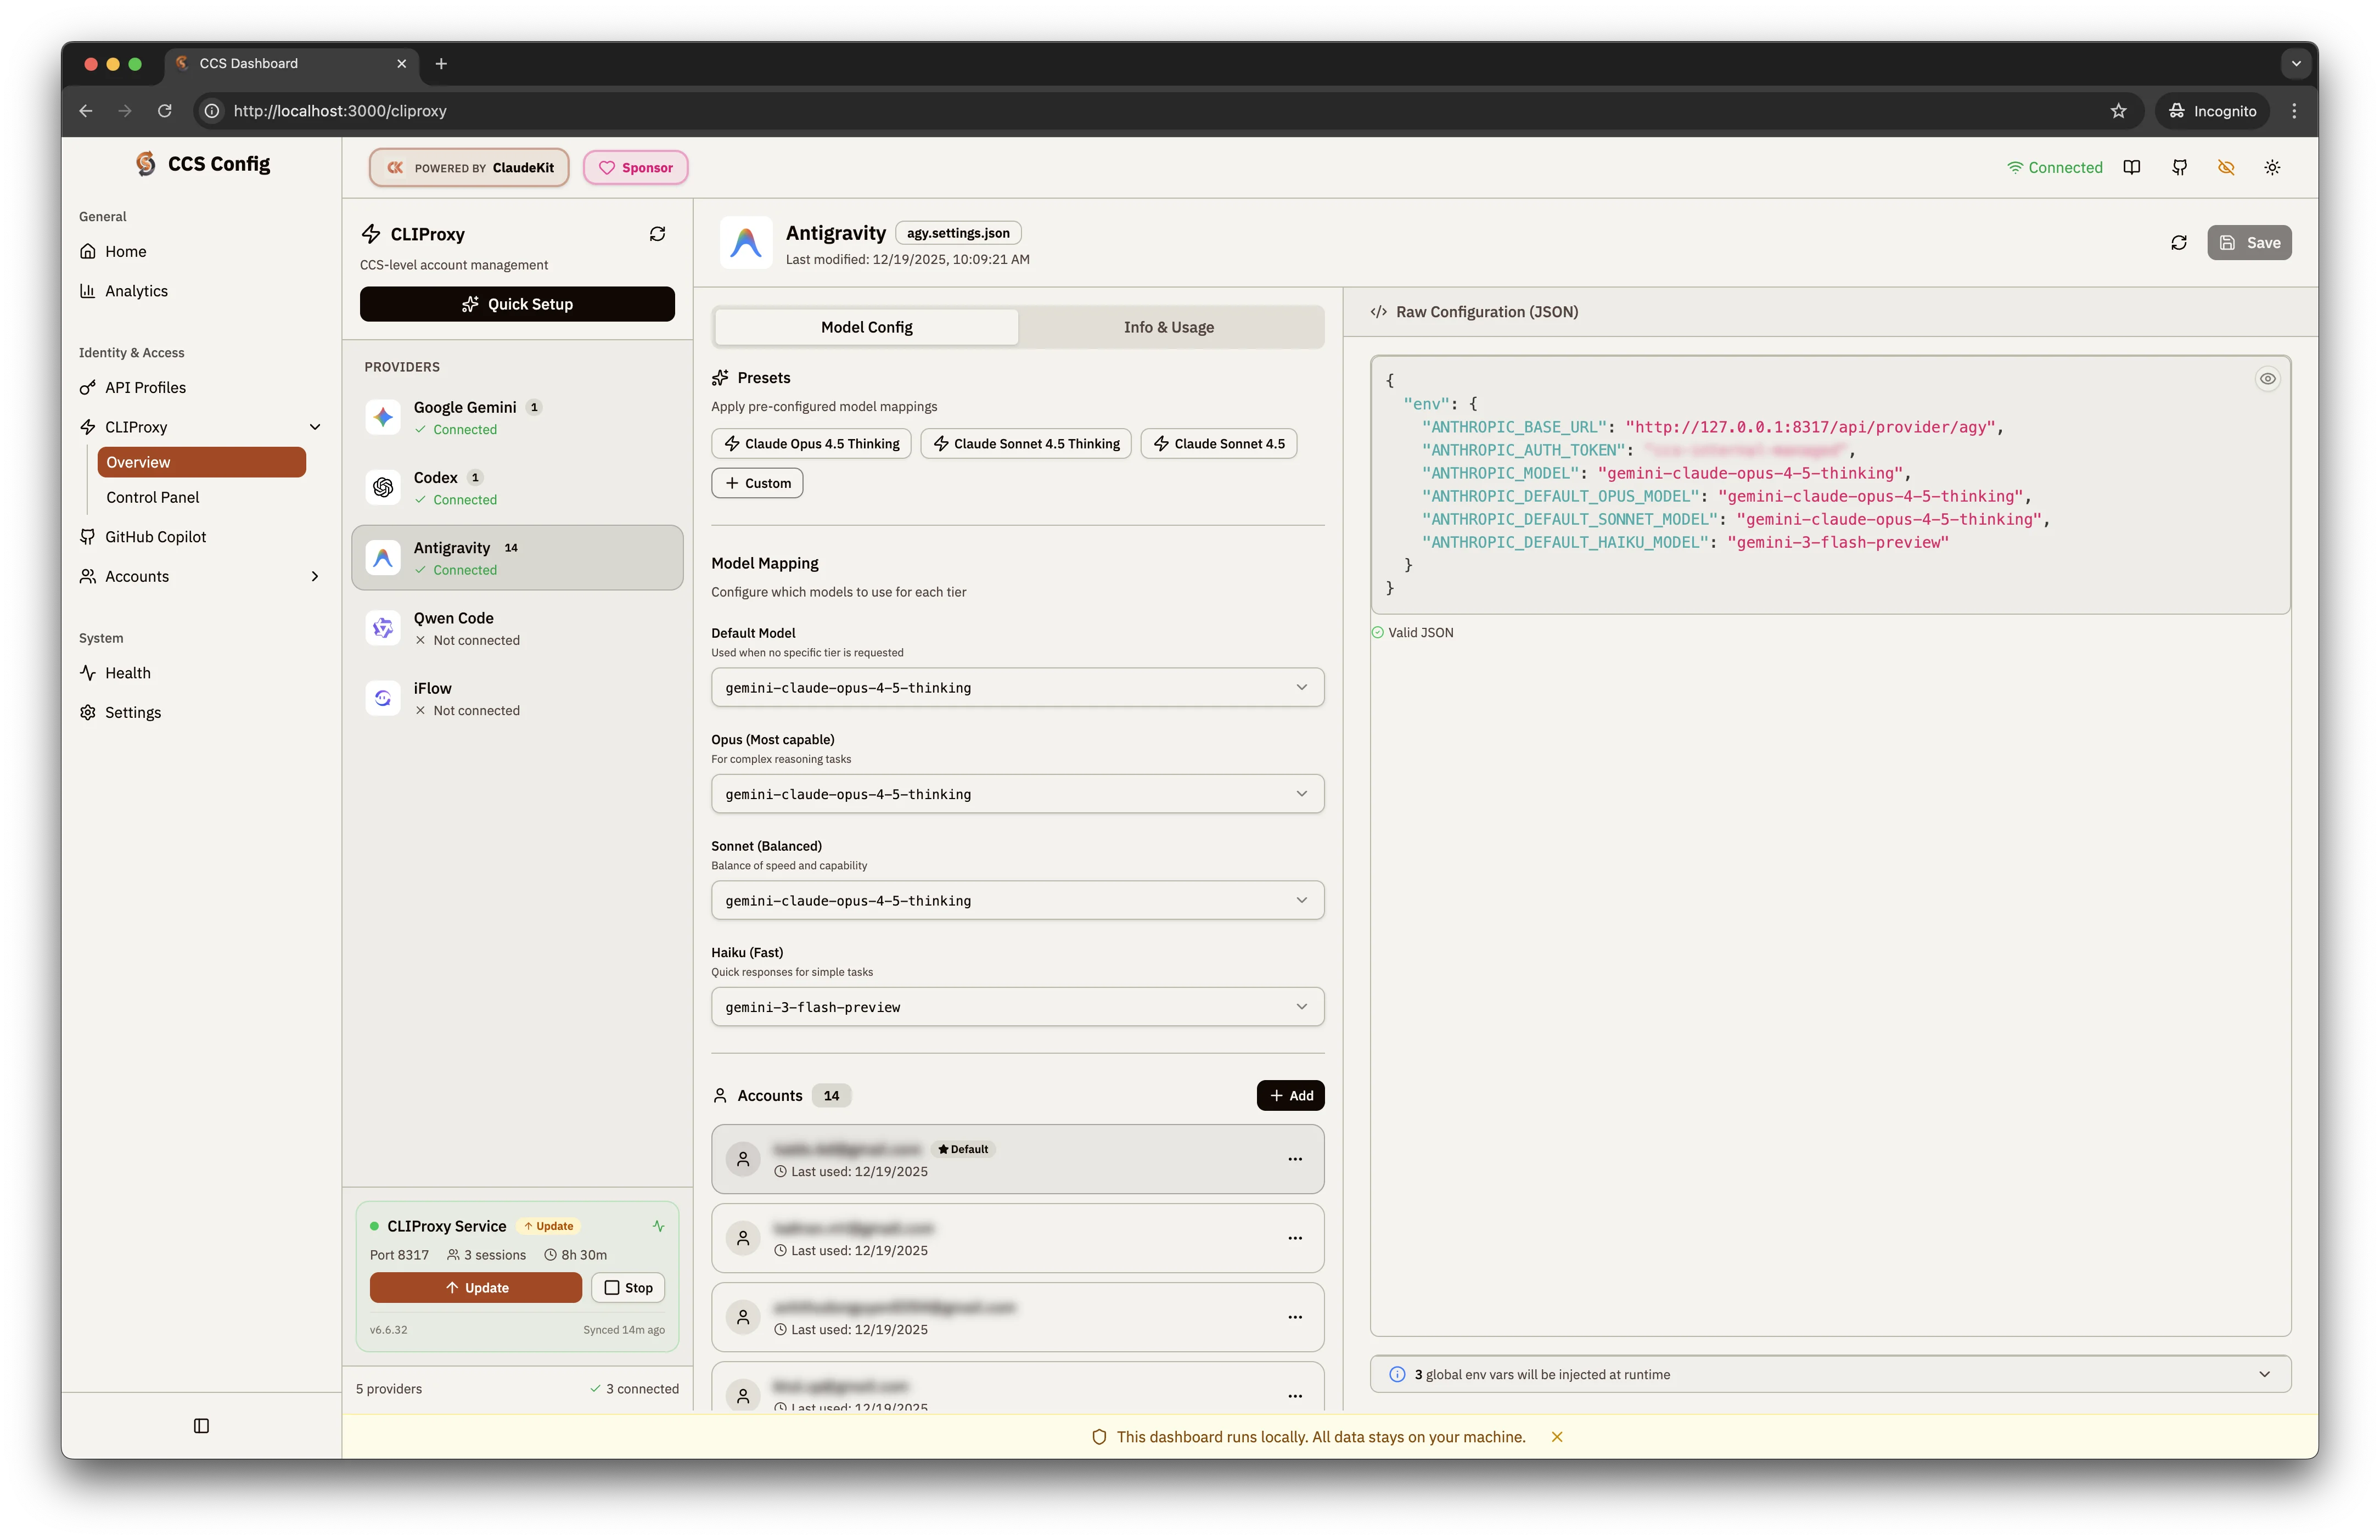Screen dimensions: 2380x1540
Task: Reveal hidden values with the JSON eye toggle
Action: pyautogui.click(x=2268, y=378)
